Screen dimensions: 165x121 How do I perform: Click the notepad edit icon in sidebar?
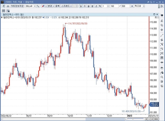point(162,81)
